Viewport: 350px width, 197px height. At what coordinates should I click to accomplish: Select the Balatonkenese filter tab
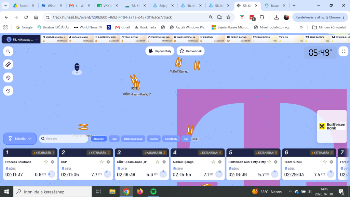(133, 139)
